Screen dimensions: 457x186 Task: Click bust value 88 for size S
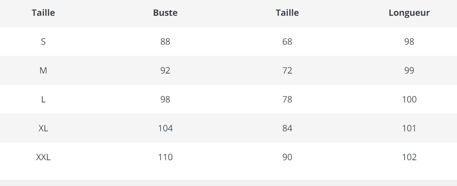(x=165, y=42)
